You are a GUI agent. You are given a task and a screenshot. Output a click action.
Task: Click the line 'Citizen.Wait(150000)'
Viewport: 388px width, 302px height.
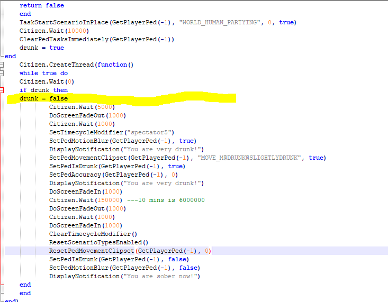(86, 200)
